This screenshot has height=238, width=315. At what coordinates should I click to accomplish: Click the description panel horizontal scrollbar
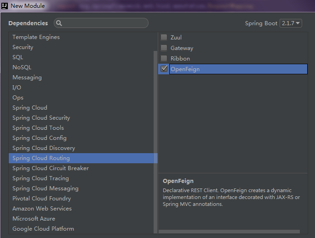pos(229,232)
